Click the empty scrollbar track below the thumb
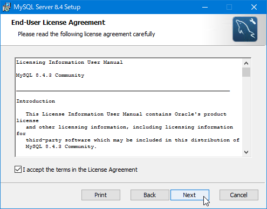 [246, 112]
